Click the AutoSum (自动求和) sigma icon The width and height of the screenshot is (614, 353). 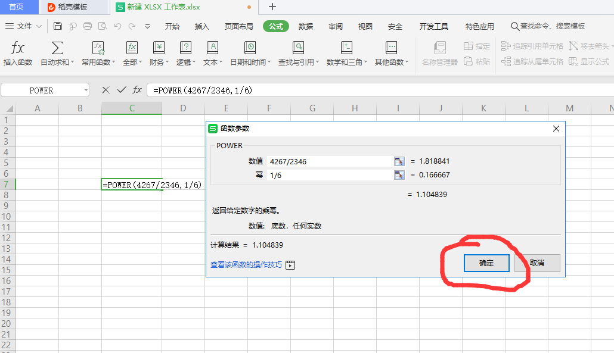(x=57, y=48)
